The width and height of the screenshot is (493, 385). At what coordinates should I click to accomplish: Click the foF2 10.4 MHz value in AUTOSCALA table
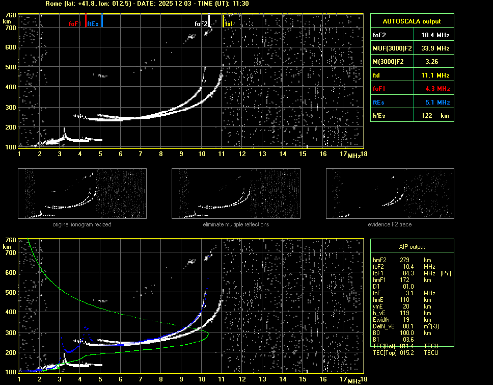click(x=435, y=35)
